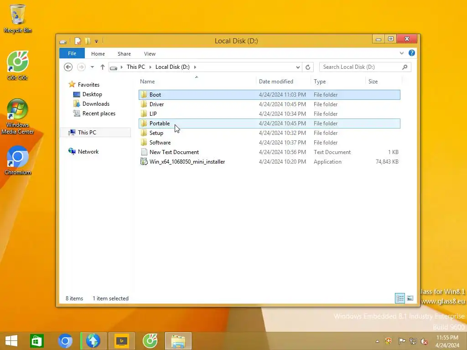The width and height of the screenshot is (467, 350).
Task: Select the Driver folder
Action: pos(269,104)
